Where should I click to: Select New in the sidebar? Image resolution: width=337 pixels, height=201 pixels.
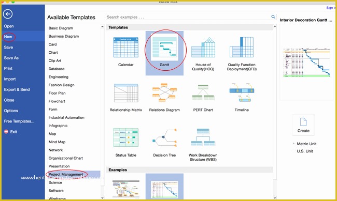[x=8, y=37]
